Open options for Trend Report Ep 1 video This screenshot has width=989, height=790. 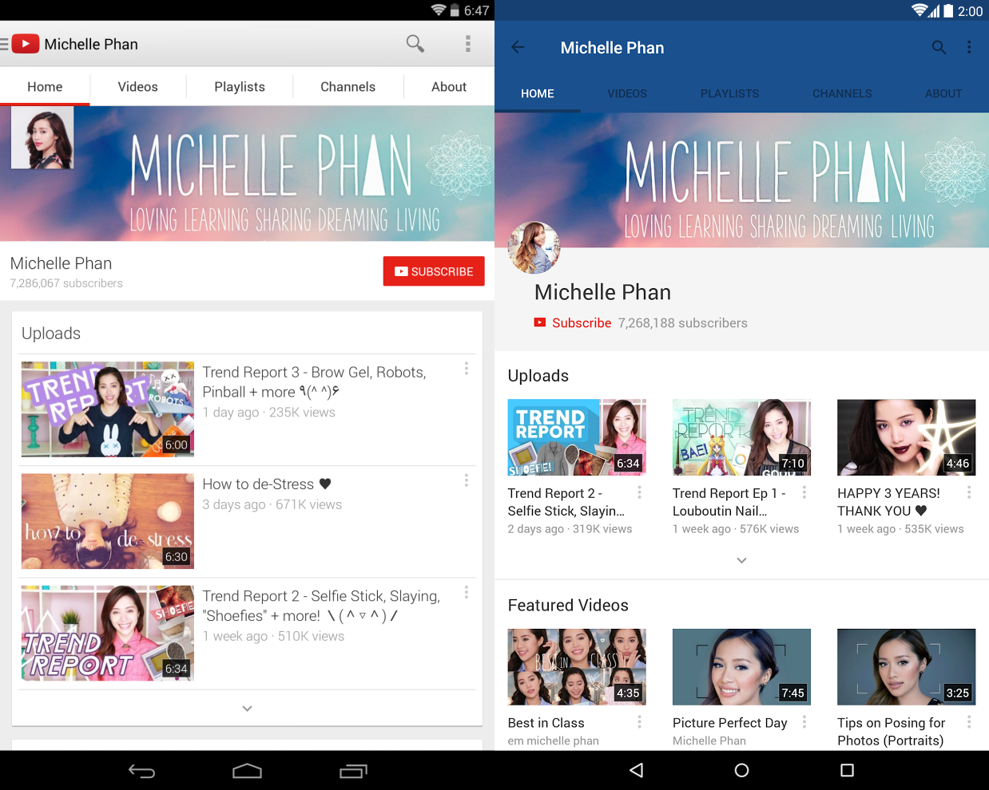pos(804,492)
